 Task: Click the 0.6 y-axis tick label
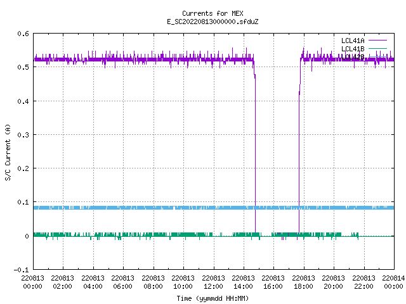(23, 34)
